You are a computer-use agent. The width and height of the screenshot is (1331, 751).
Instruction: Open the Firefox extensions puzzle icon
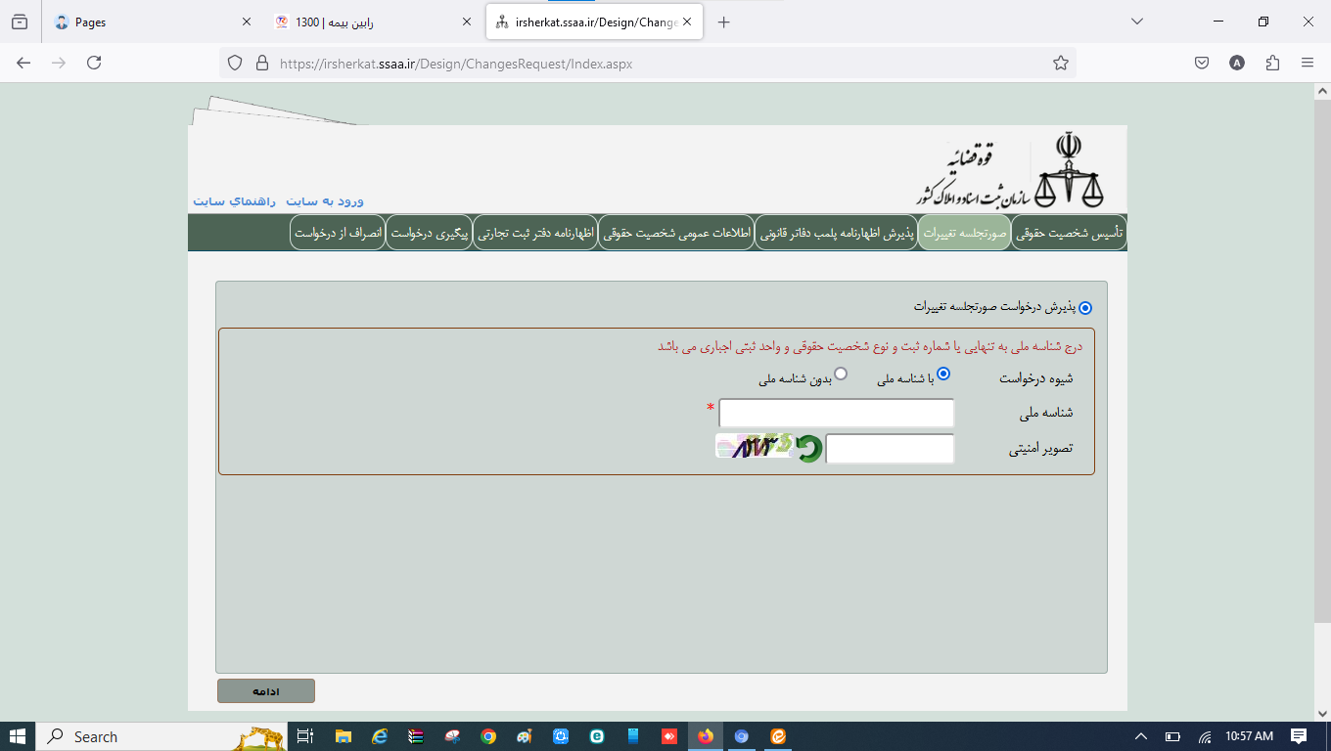click(1272, 63)
